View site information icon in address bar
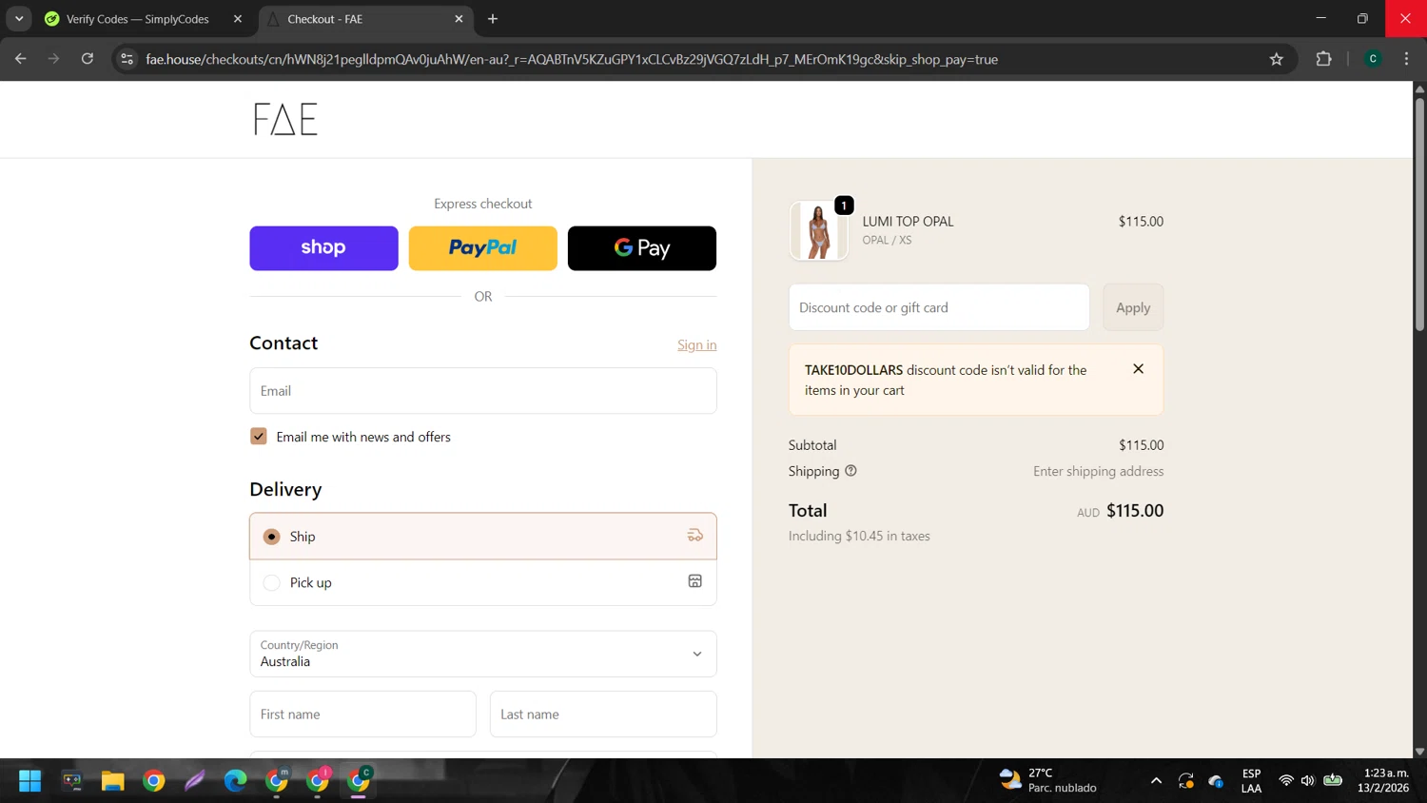The height and width of the screenshot is (803, 1427). [x=127, y=59]
